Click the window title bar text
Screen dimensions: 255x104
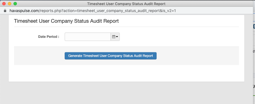pos(126,4)
